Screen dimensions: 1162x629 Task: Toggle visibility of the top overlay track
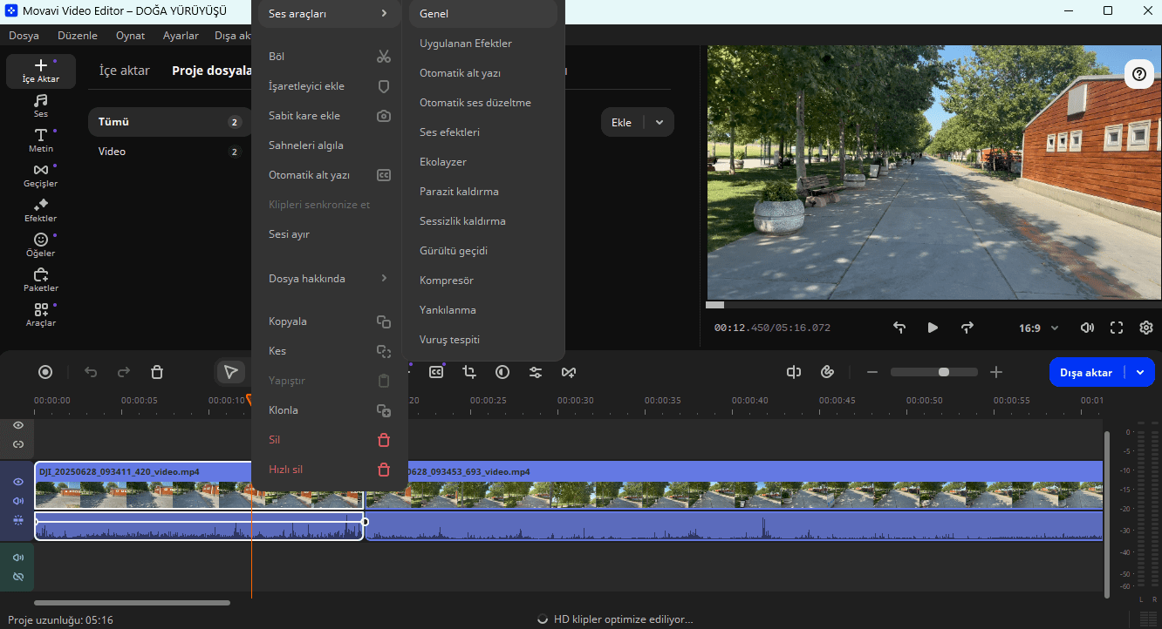pyautogui.click(x=18, y=425)
